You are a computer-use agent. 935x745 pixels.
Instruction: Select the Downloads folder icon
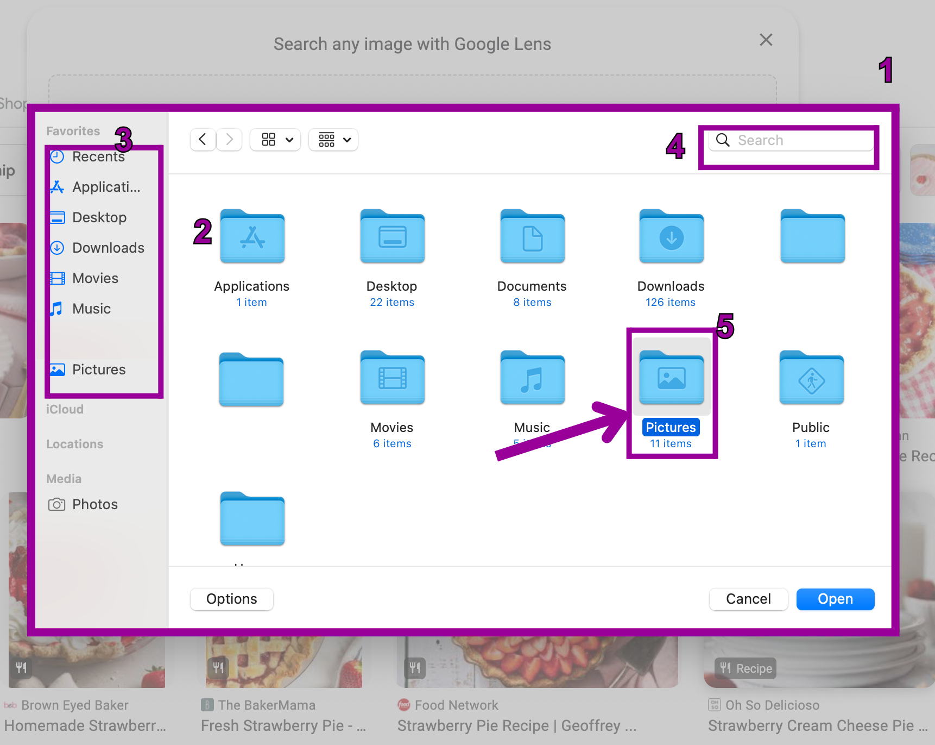pyautogui.click(x=671, y=236)
